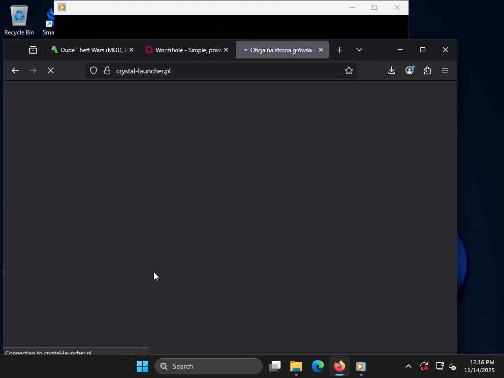Minimize the Firefox window
Screen dimensions: 504x378
(x=400, y=50)
